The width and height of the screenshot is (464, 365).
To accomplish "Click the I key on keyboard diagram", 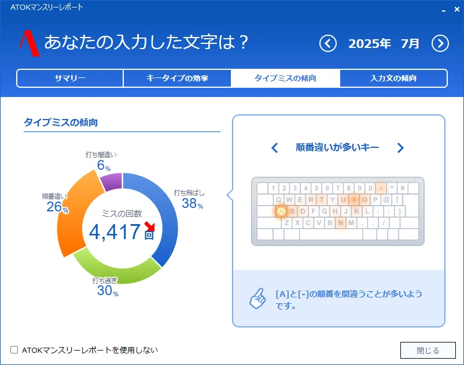I will click(x=354, y=200).
